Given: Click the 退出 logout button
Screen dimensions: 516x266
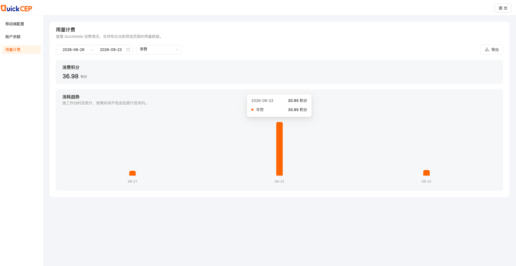Looking at the screenshot, I should tap(503, 8).
